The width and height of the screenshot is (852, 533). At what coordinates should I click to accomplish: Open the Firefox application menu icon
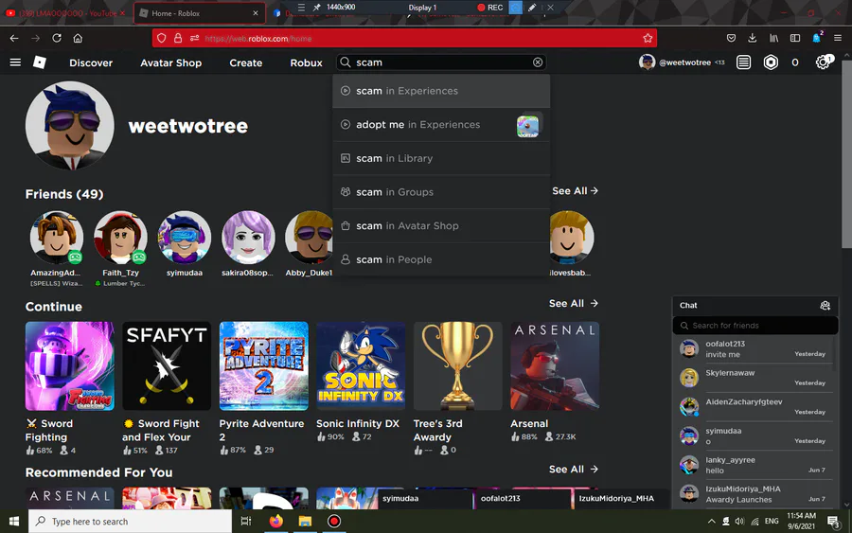pos(838,38)
